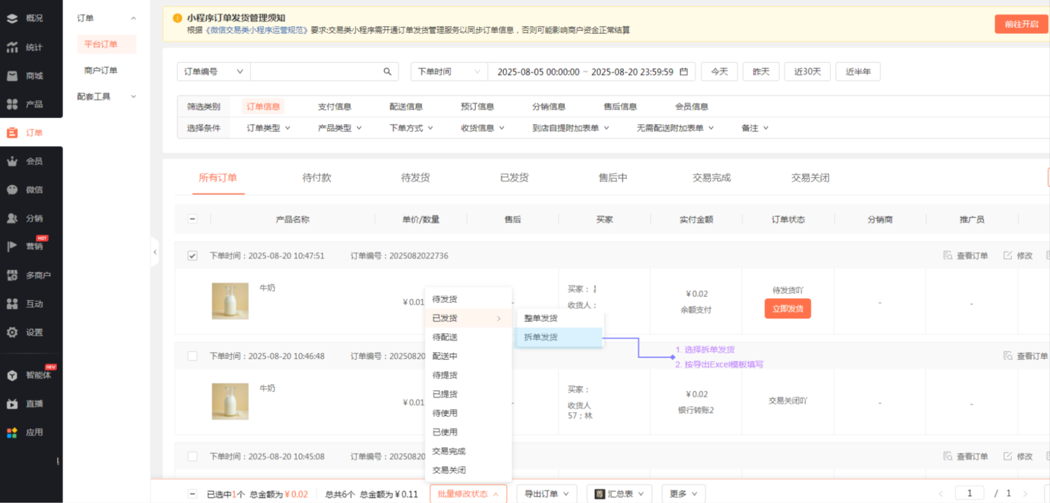Expand the 备注 filter dropdown
This screenshot has width=1050, height=503.
pos(755,128)
